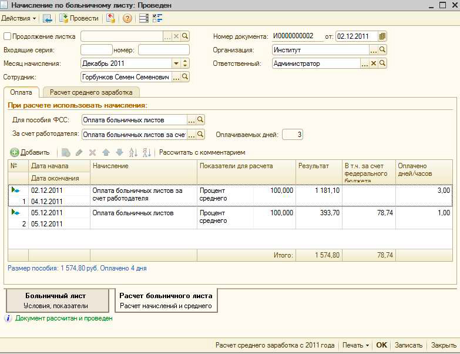460x354 pixels.
Task: Open selection for Продолжение листка field
Action: point(167,36)
